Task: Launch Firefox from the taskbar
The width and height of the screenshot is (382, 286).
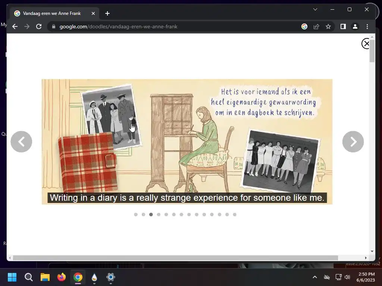Action: pos(62,277)
